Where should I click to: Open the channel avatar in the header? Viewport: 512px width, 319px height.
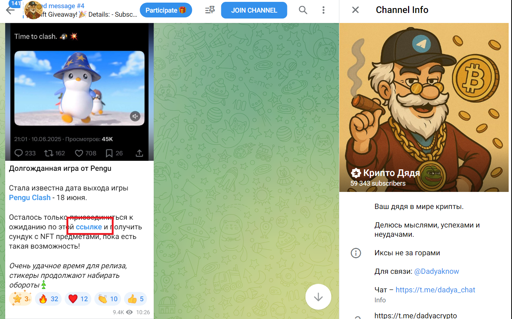(x=33, y=10)
